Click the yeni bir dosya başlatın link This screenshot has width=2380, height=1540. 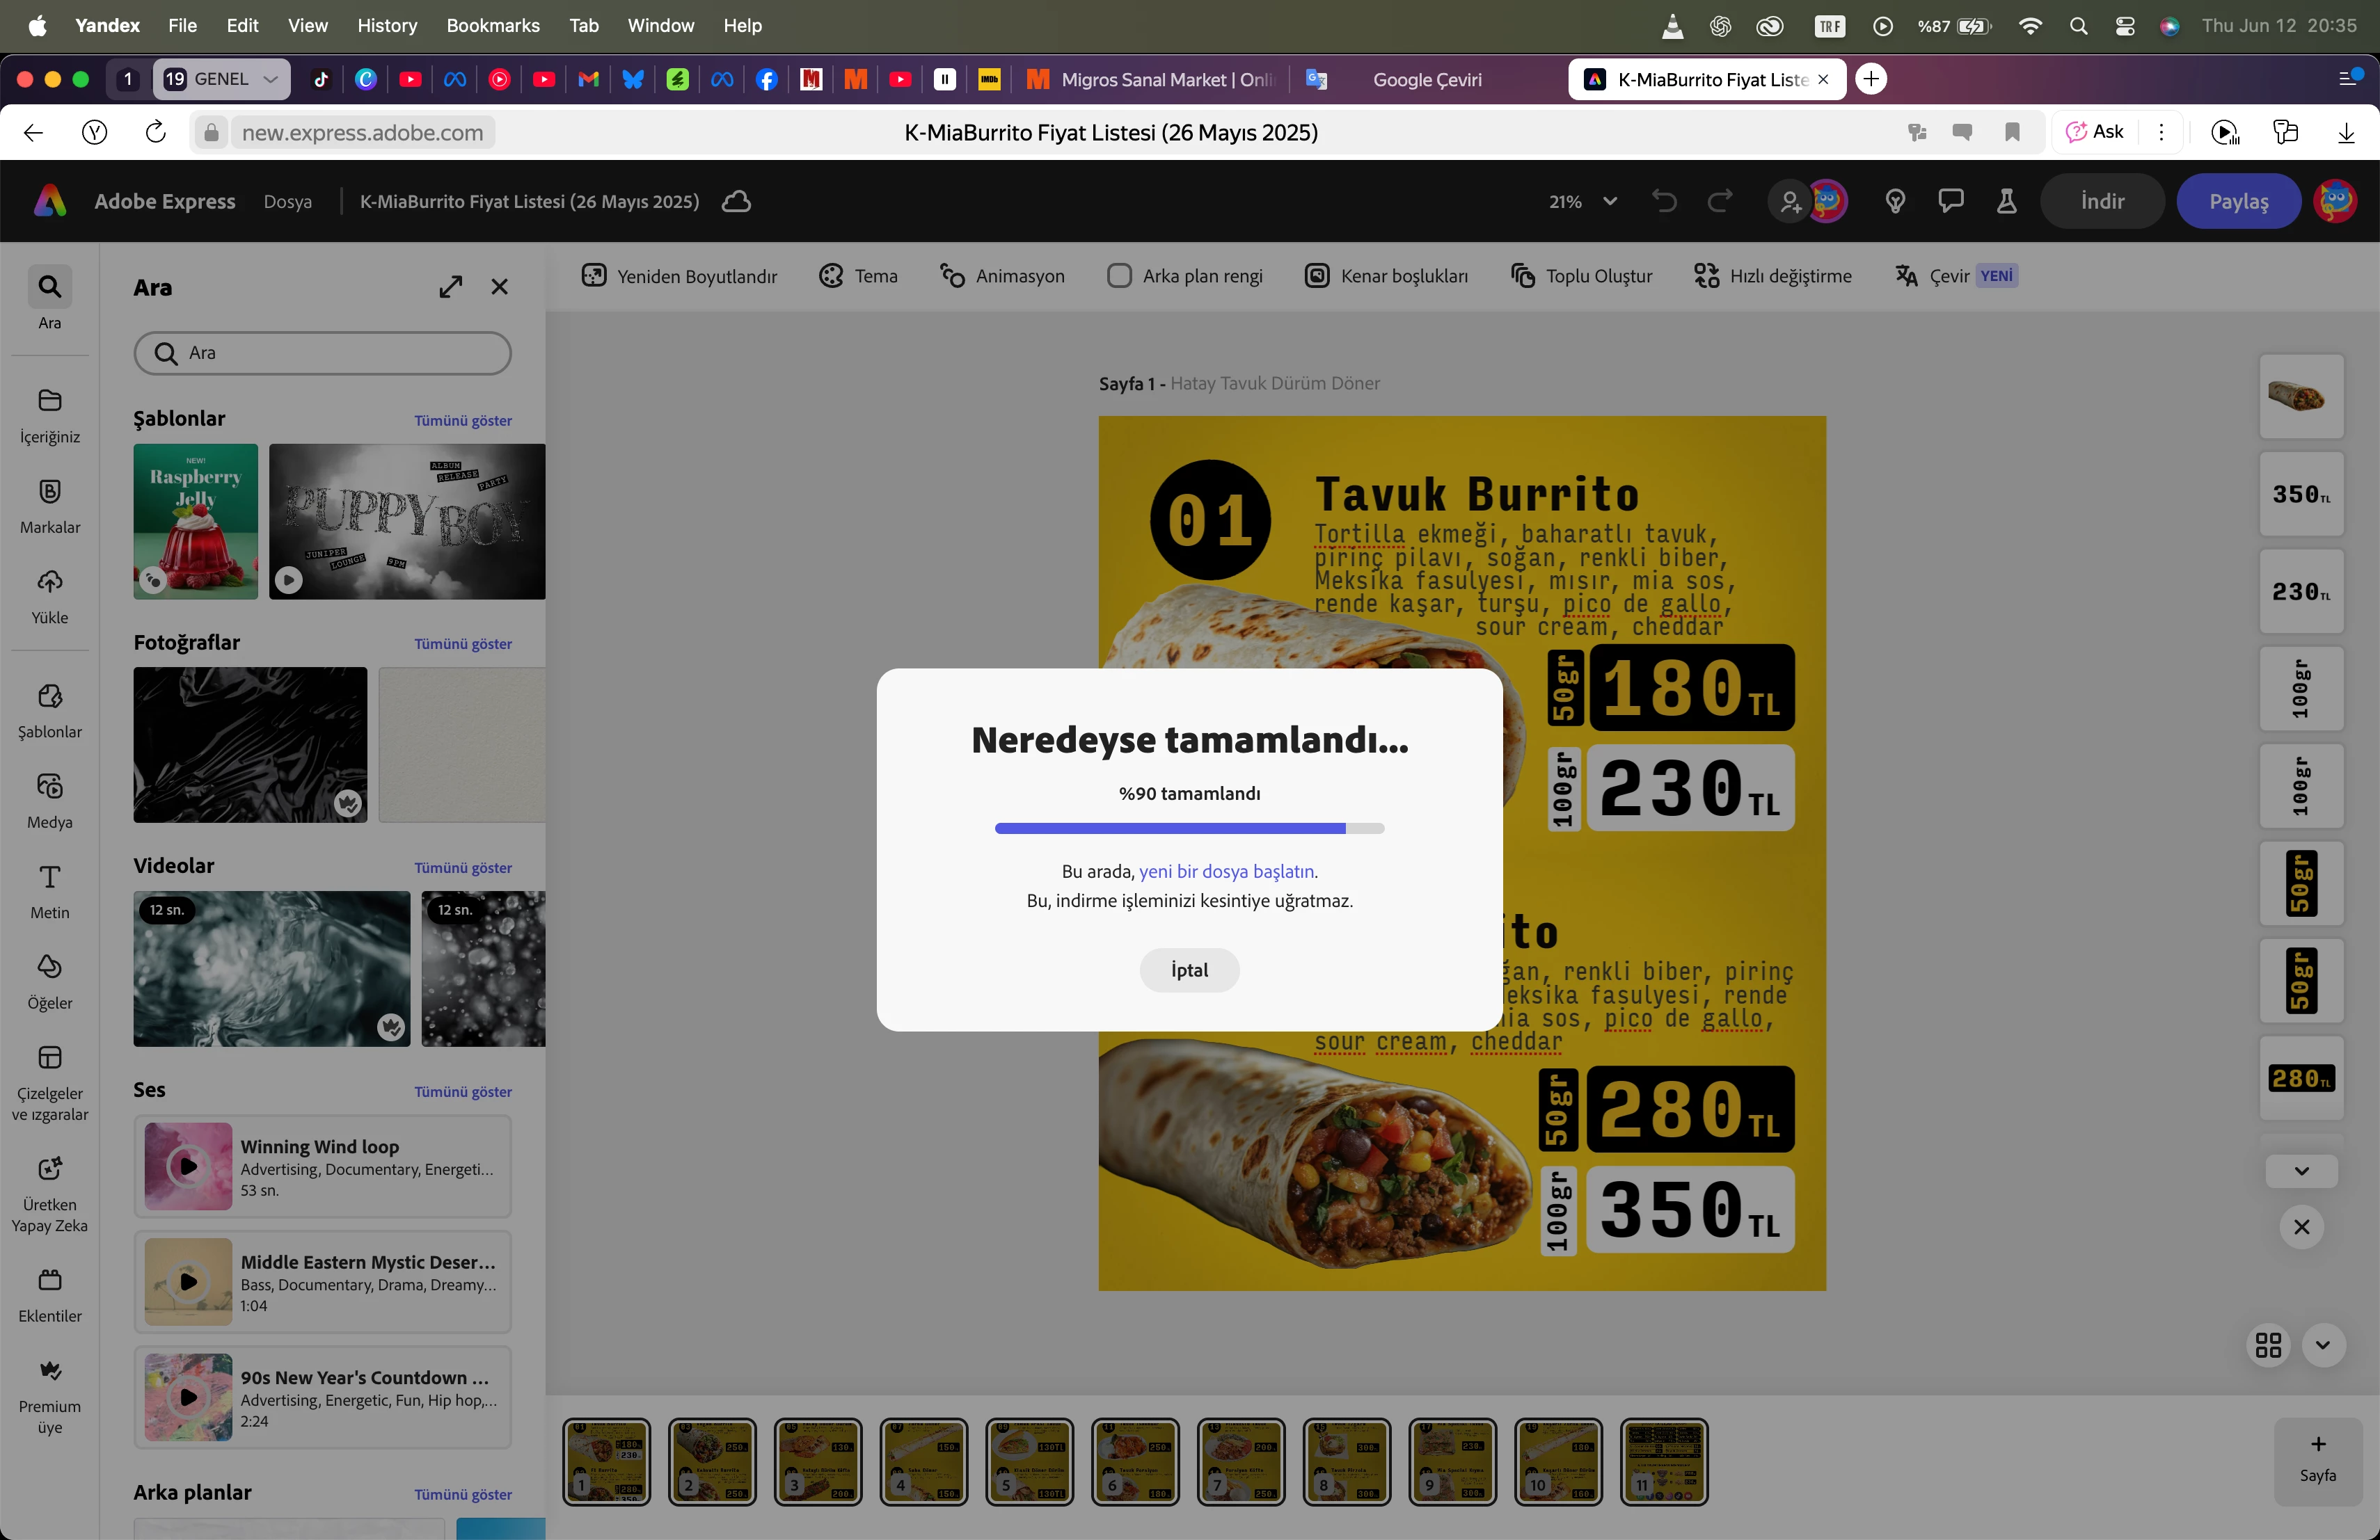click(x=1226, y=872)
